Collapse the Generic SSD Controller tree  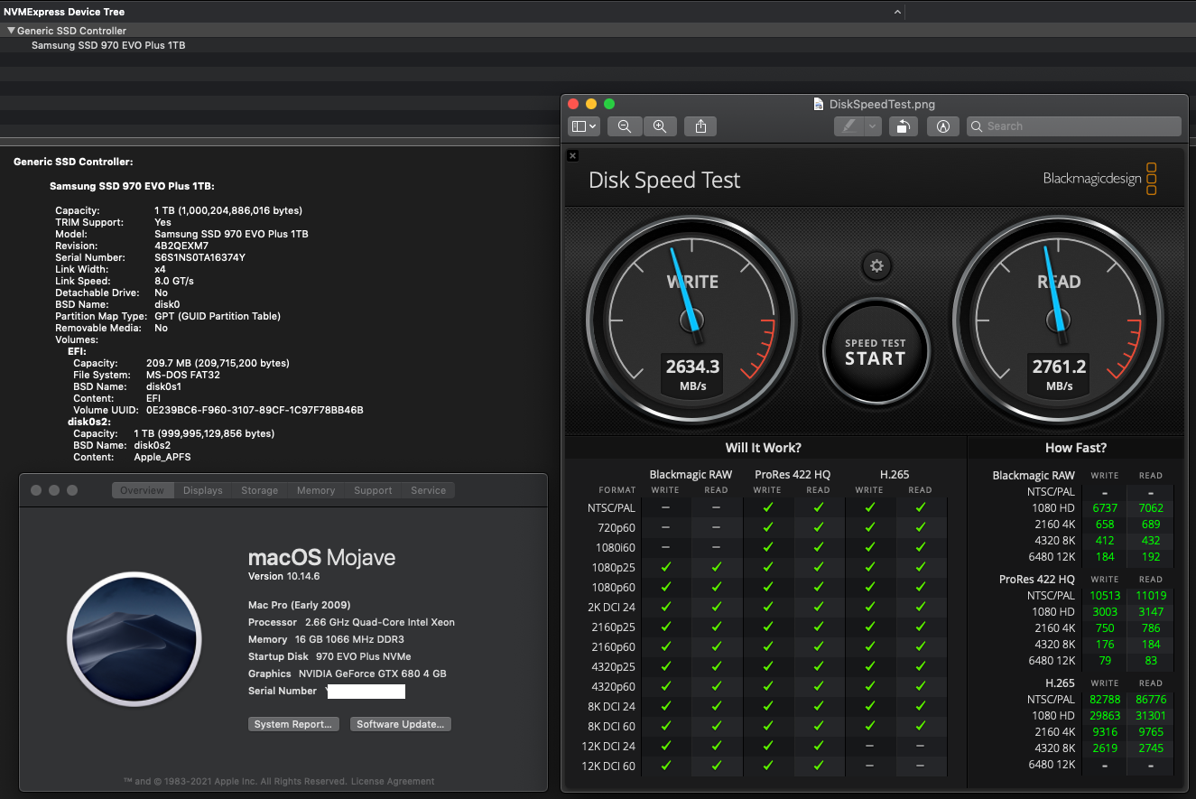(x=11, y=31)
